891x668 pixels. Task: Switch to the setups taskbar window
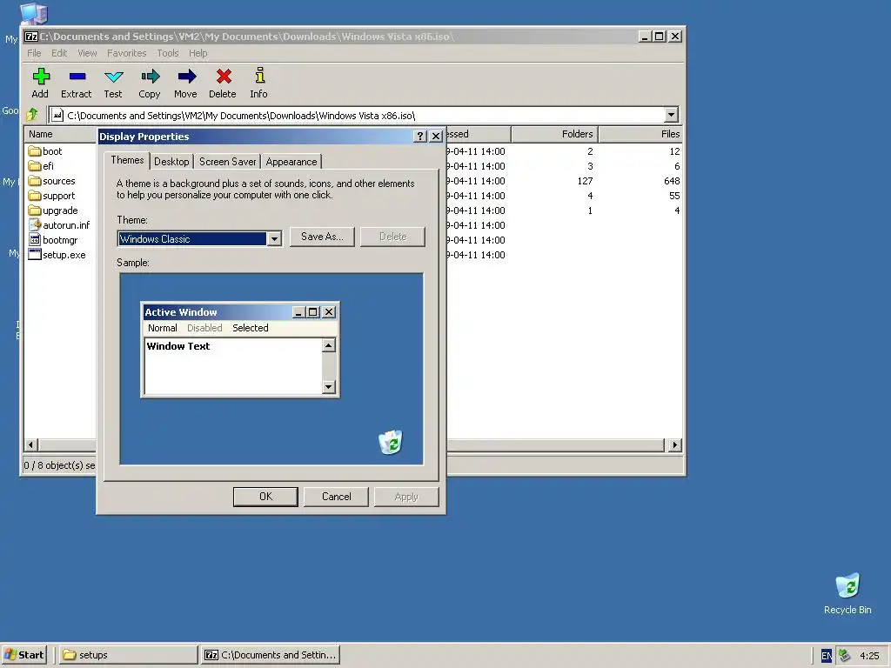pyautogui.click(x=129, y=655)
